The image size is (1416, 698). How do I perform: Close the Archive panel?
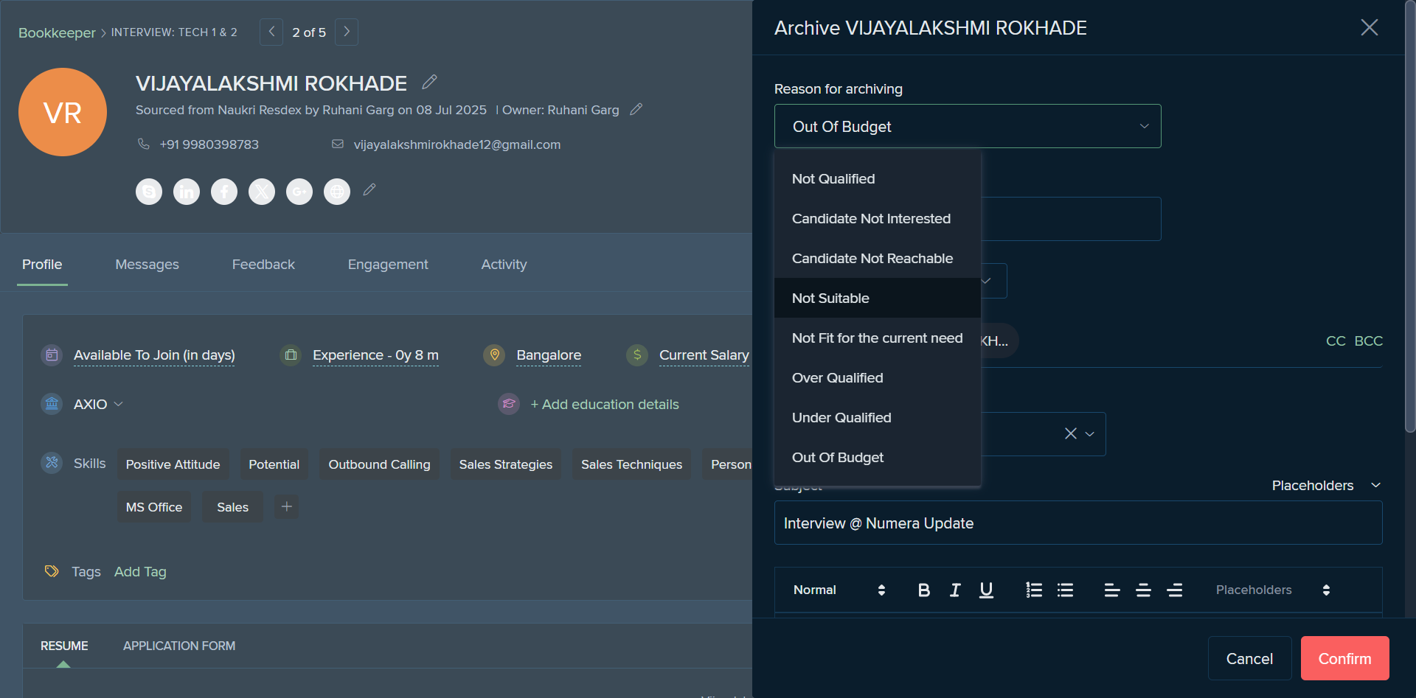pyautogui.click(x=1370, y=27)
